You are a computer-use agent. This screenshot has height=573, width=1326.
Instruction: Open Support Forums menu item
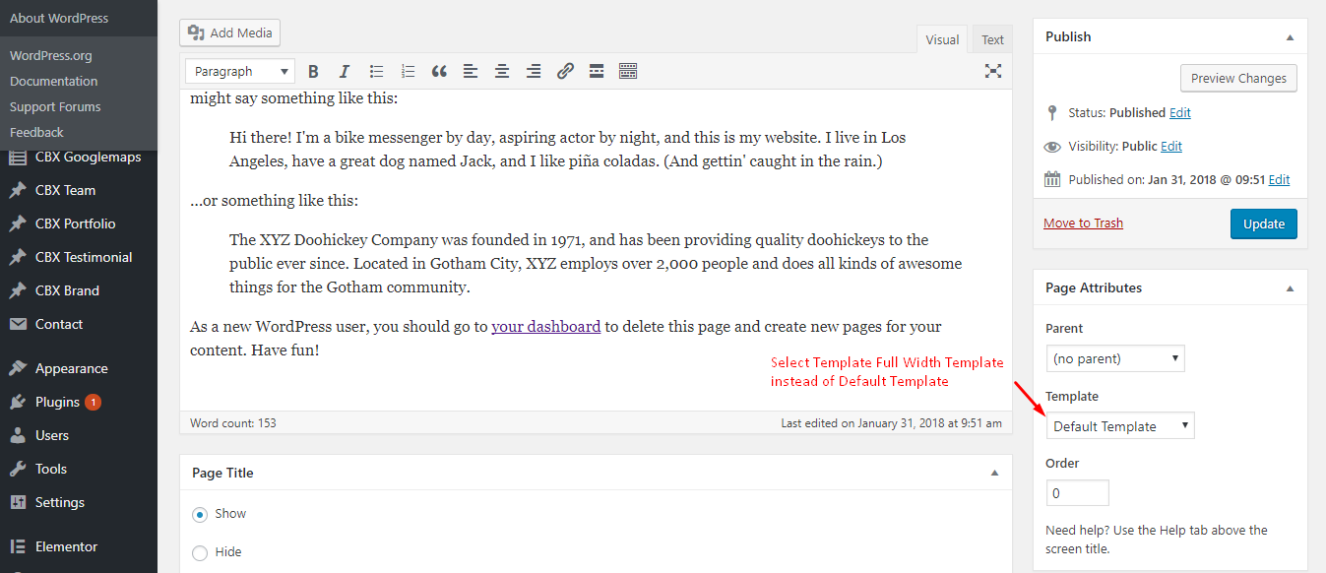55,106
